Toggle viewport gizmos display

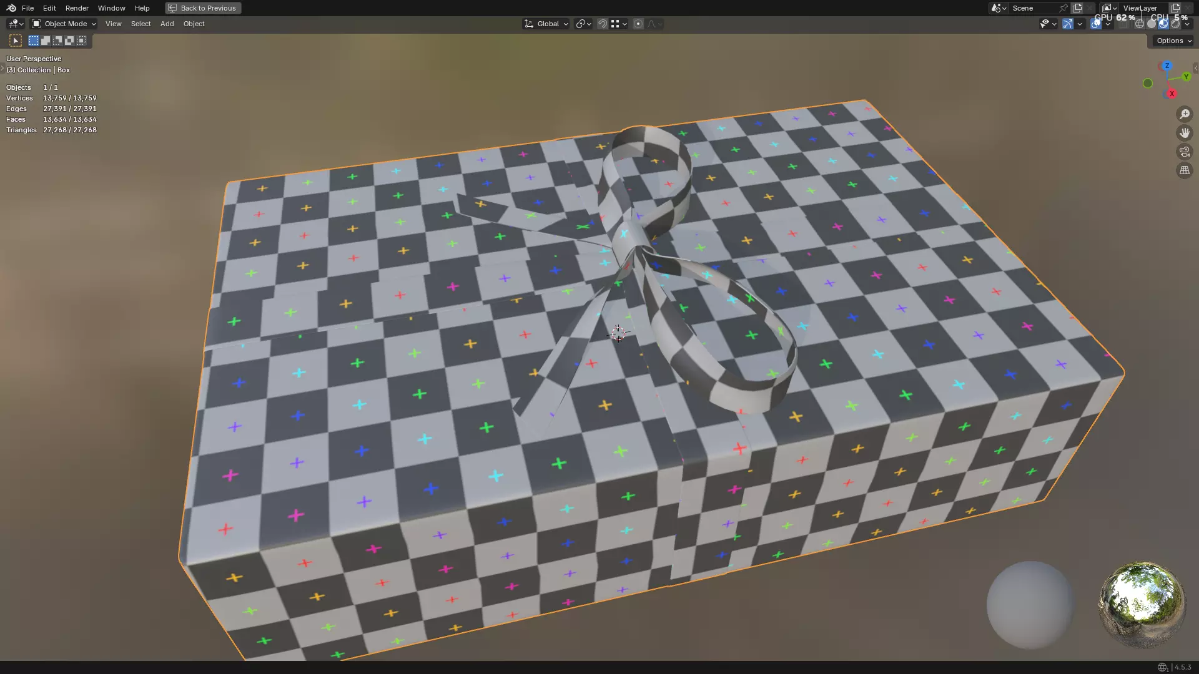(x=1068, y=24)
